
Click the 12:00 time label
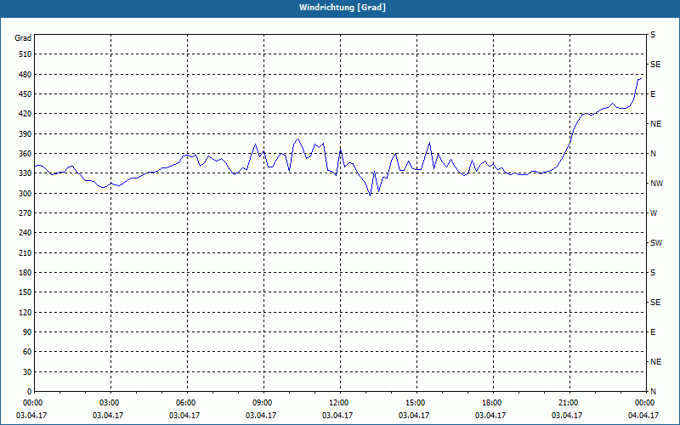coord(338,403)
